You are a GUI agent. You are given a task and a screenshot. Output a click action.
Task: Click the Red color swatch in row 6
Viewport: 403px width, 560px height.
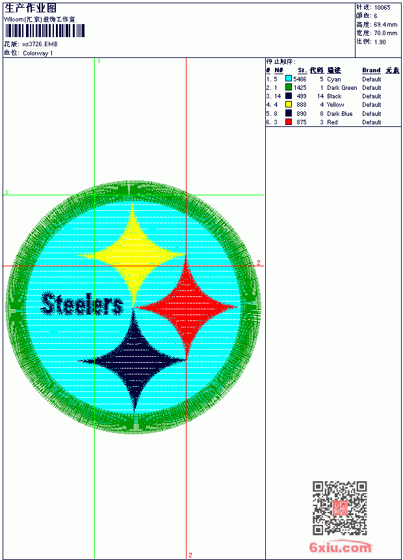click(289, 122)
